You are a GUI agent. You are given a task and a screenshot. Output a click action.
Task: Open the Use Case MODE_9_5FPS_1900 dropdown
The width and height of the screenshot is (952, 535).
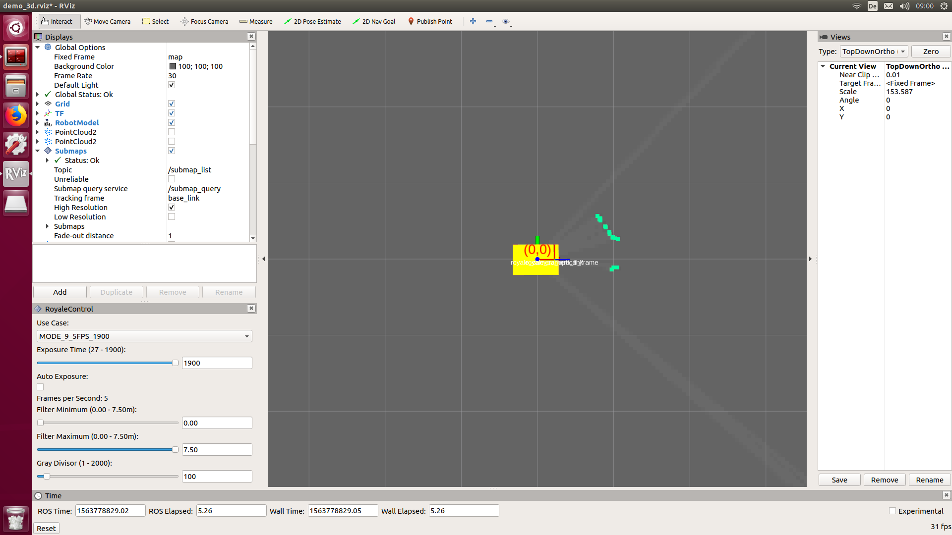[x=144, y=336]
